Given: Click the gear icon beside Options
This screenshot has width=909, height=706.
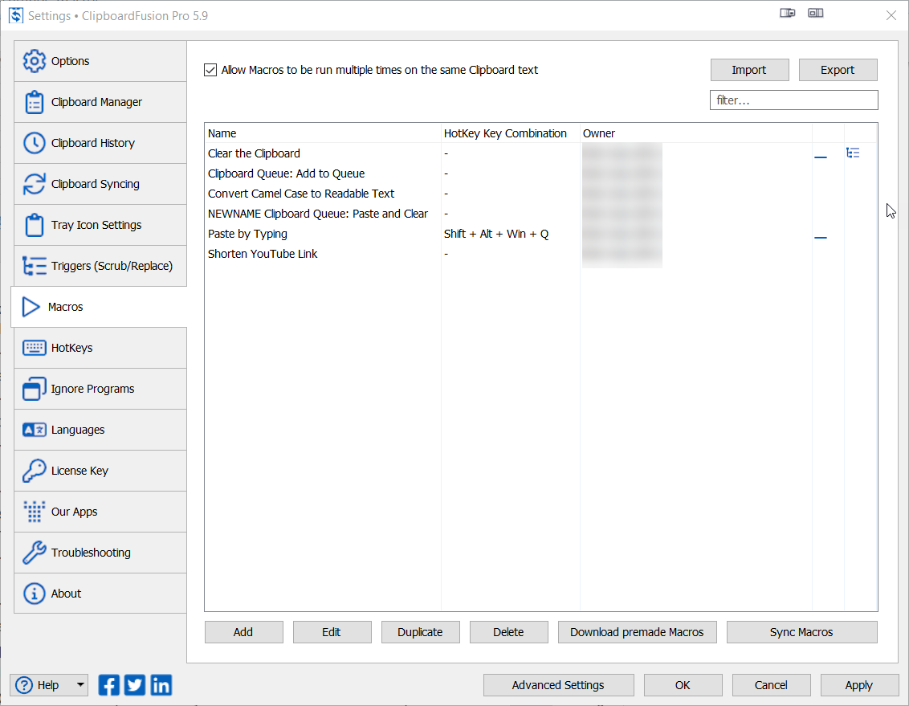Looking at the screenshot, I should [35, 61].
